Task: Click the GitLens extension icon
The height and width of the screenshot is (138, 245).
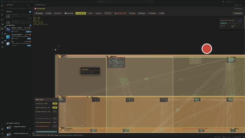Action: pos(8,30)
